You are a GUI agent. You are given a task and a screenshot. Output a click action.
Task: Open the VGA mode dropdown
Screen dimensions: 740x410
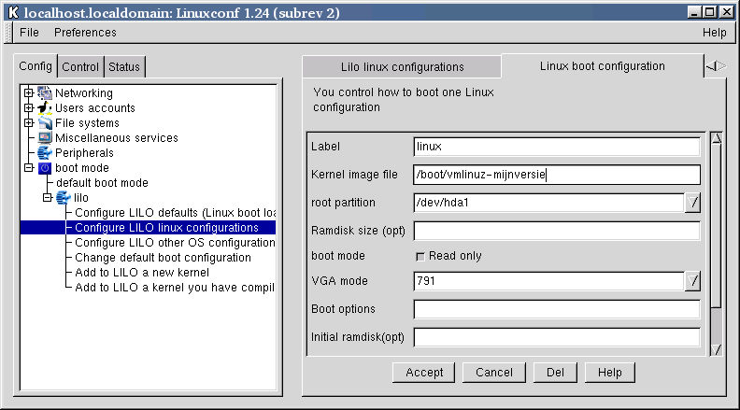tap(692, 281)
